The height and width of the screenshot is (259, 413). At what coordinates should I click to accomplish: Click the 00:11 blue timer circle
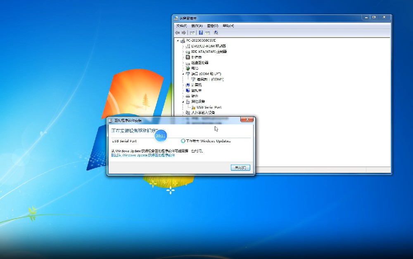[160, 136]
